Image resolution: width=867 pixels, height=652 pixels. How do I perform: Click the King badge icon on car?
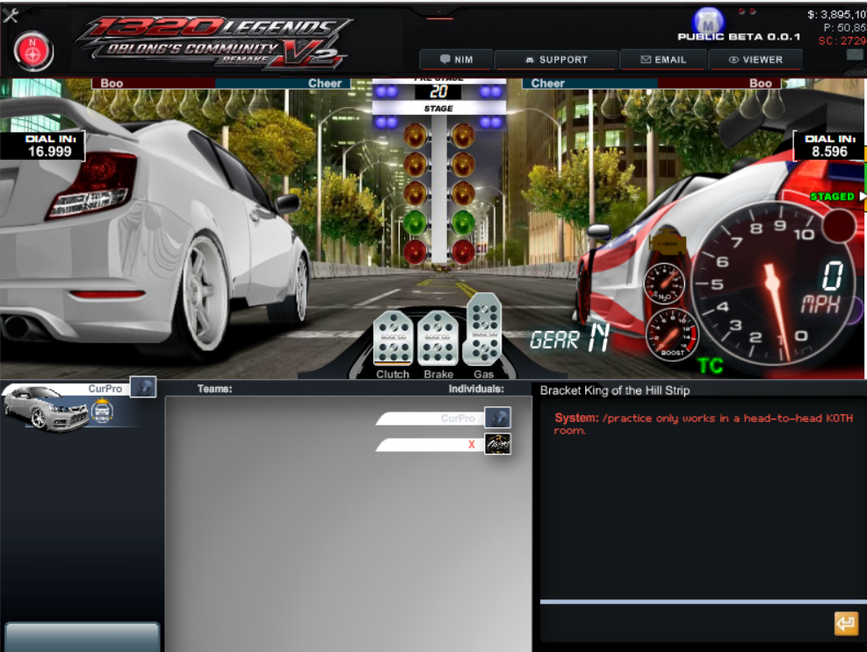pos(102,411)
